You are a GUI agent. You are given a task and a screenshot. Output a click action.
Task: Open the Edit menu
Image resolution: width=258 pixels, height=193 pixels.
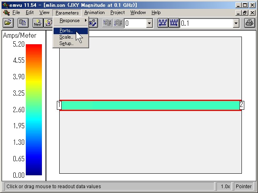(29, 12)
